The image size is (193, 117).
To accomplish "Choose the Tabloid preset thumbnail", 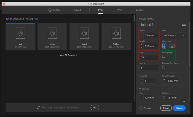I will pos(116,37).
